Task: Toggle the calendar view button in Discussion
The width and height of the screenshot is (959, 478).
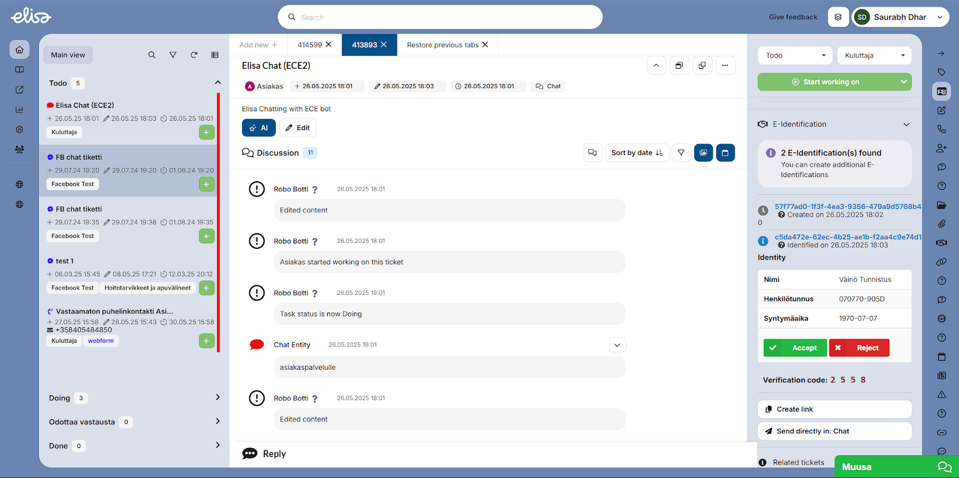Action: [725, 153]
